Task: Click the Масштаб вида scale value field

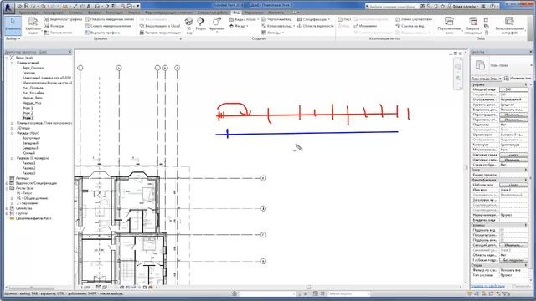Action: (513, 89)
